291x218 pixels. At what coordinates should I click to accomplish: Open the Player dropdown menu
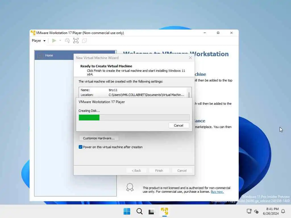coord(39,41)
